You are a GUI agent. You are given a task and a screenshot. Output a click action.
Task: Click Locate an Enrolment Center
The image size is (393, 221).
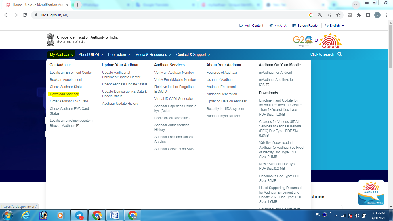(71, 73)
